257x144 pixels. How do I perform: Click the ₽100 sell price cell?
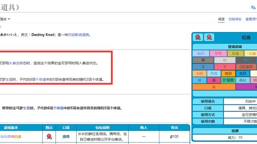[174, 136]
